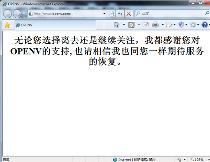Click the Compatibility View broken-page icon

click(x=112, y=14)
